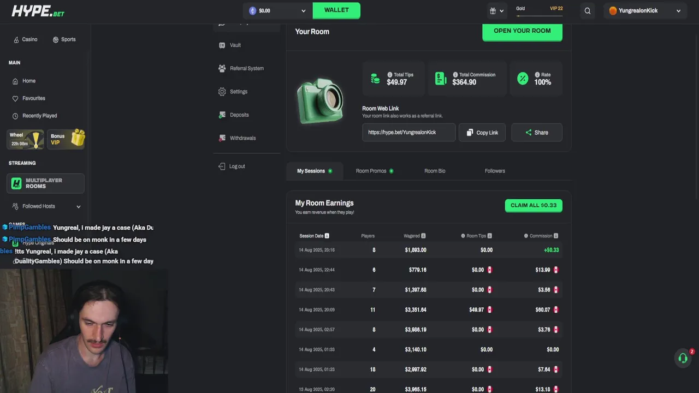Click the Players column header
Screen dimensions: 699x393
pos(368,236)
